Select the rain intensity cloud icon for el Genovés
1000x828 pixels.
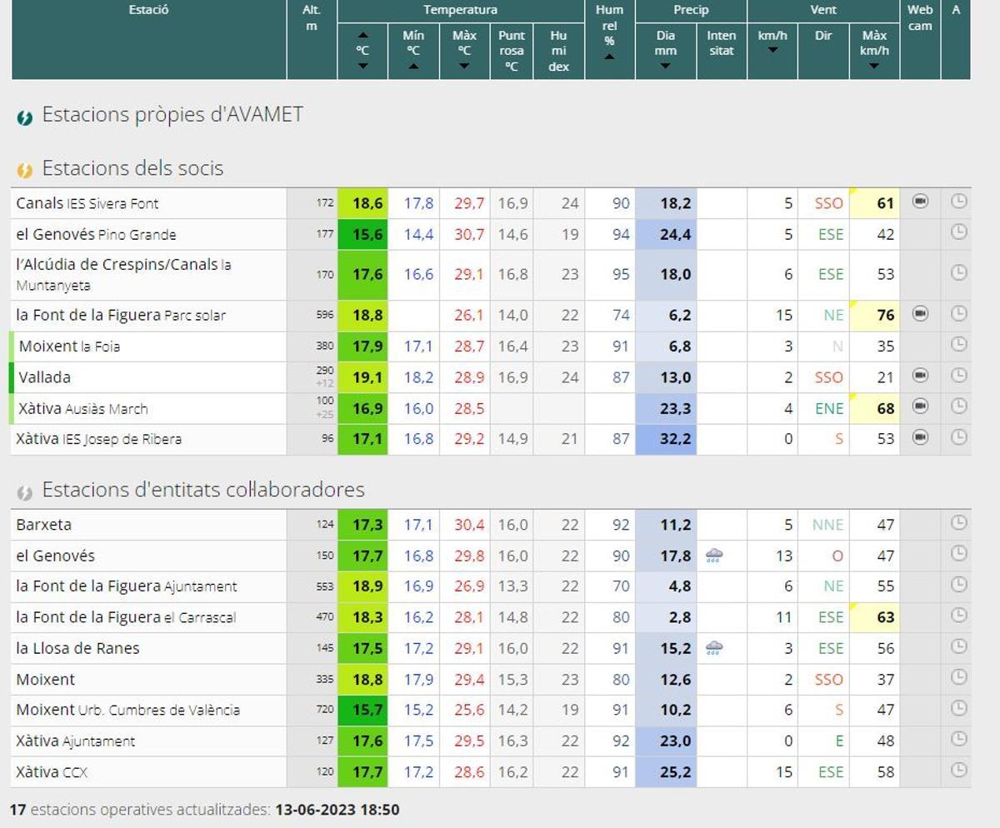(722, 556)
